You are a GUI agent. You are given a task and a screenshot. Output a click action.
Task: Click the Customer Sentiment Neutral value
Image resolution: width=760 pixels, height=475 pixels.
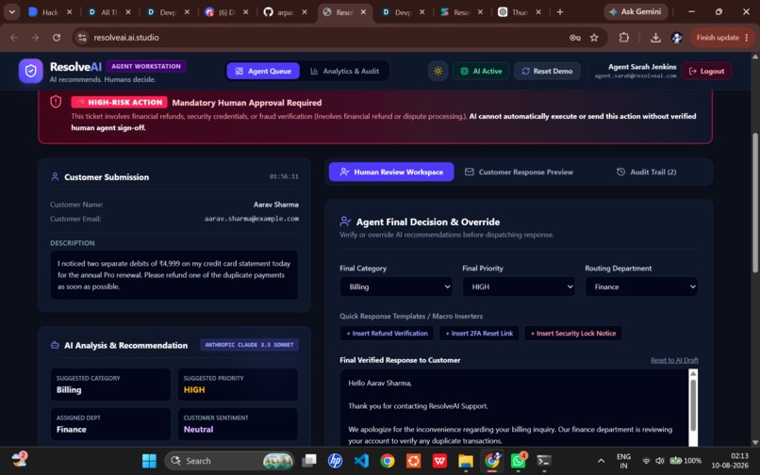[198, 430]
